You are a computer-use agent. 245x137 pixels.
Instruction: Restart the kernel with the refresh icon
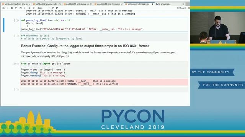click(x=33, y=8)
